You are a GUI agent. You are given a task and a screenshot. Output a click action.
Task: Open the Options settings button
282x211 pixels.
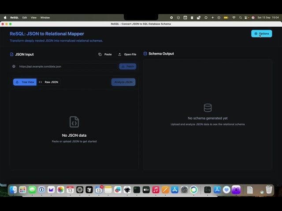tap(261, 33)
